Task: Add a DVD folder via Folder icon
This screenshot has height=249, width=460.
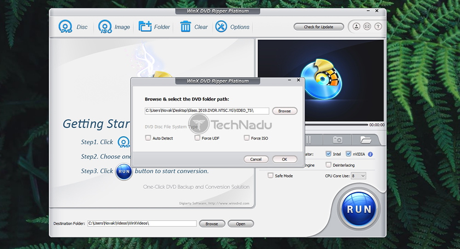Action: 154,27
